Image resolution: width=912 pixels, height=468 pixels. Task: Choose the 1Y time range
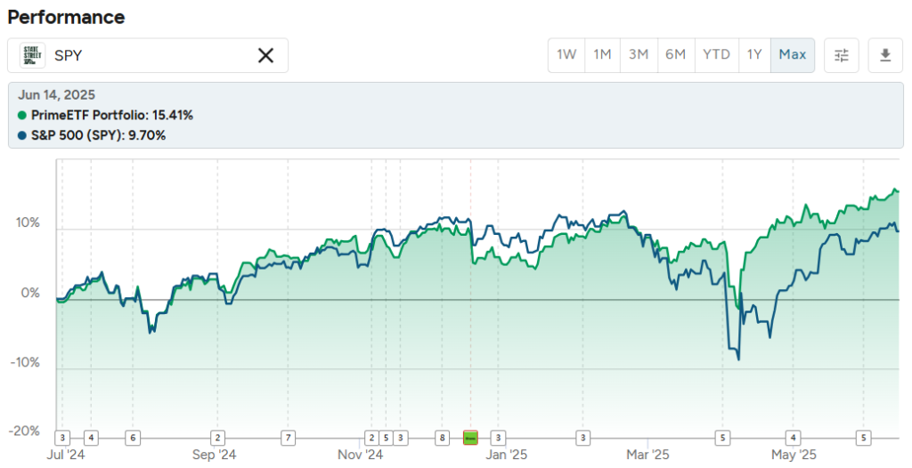[x=754, y=55]
